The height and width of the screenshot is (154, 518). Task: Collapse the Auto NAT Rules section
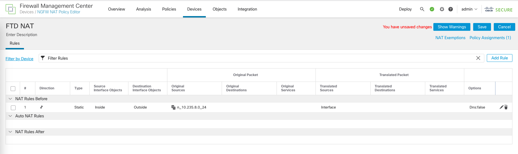click(10, 116)
